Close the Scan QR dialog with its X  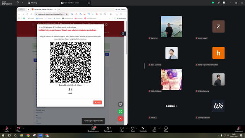point(102,27)
